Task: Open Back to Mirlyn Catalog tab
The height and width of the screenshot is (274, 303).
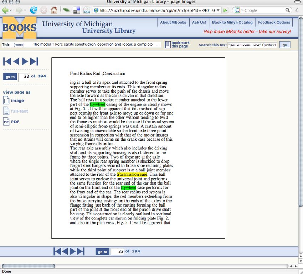Action: click(x=232, y=22)
